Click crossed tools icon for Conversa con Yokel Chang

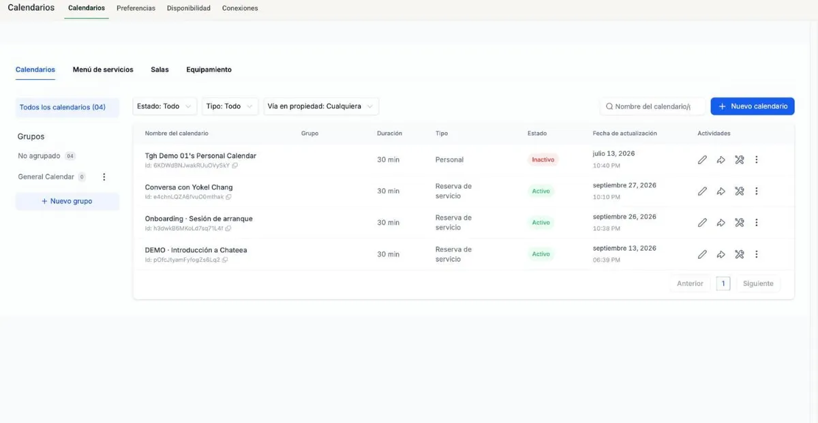click(x=739, y=191)
